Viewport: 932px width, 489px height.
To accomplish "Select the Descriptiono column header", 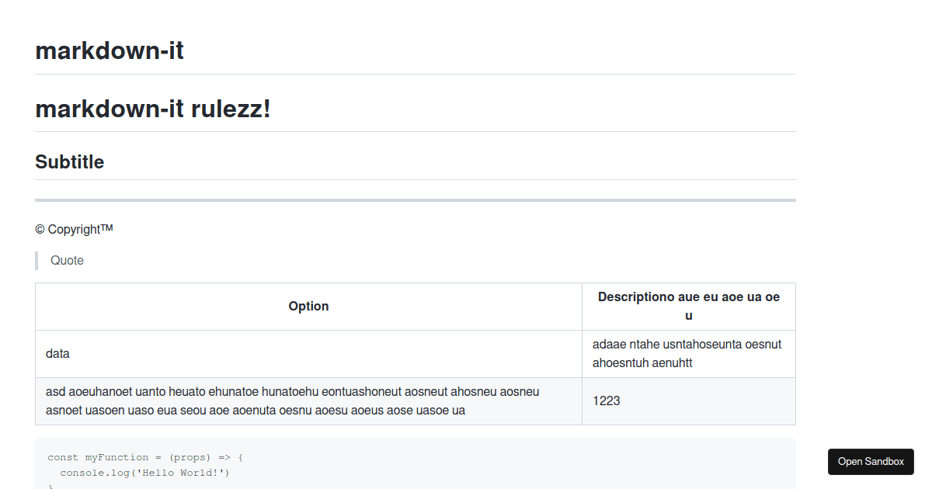I will click(688, 306).
